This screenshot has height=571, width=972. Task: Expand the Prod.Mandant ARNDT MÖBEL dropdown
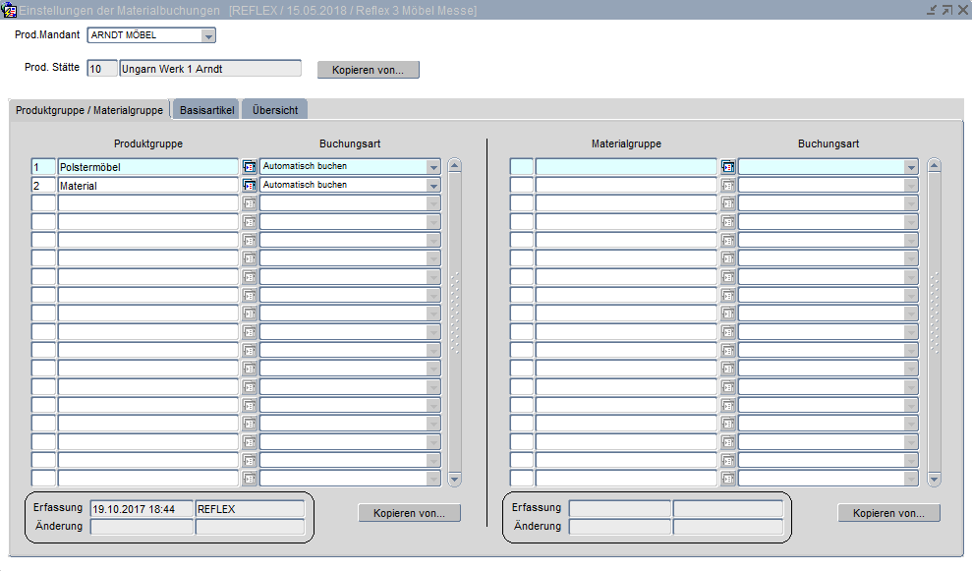pyautogui.click(x=208, y=36)
